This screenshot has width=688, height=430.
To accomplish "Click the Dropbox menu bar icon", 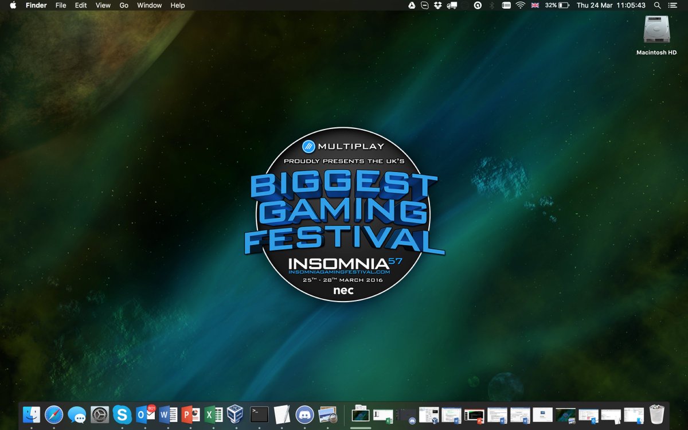I will 438,5.
